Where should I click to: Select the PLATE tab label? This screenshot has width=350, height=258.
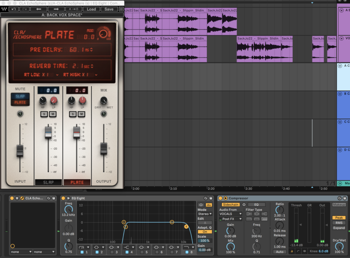click(77, 182)
